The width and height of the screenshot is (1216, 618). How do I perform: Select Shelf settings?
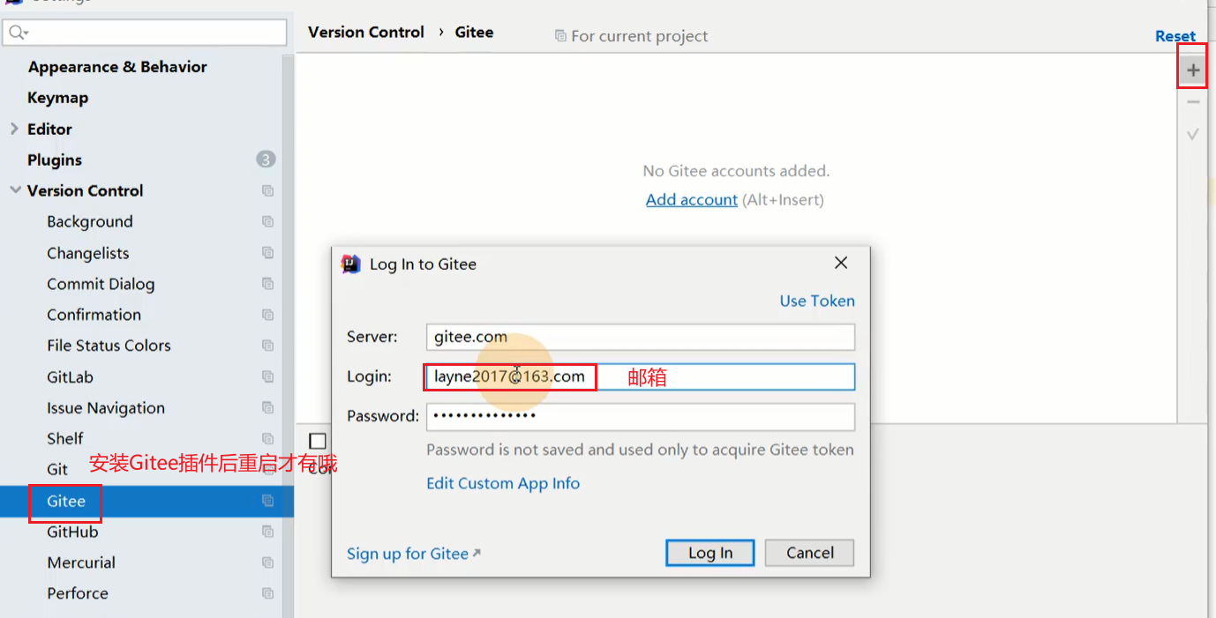(65, 438)
